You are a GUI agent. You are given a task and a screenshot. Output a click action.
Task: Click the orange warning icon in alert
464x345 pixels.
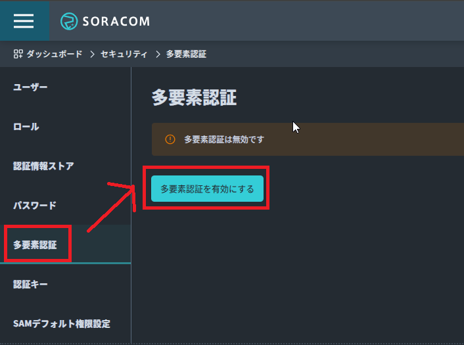pos(170,139)
